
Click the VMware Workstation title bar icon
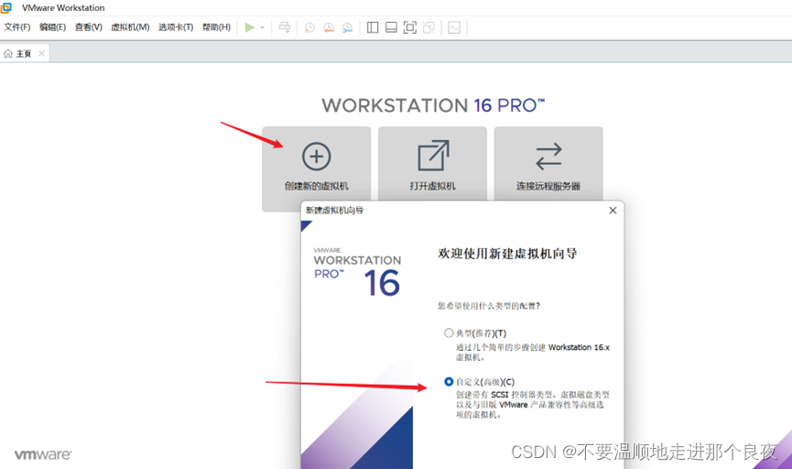point(6,7)
